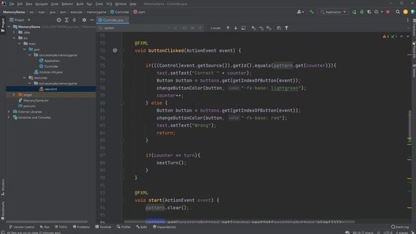The image size is (416, 234).
Task: Run Application with Coverage icon
Action: (x=369, y=12)
